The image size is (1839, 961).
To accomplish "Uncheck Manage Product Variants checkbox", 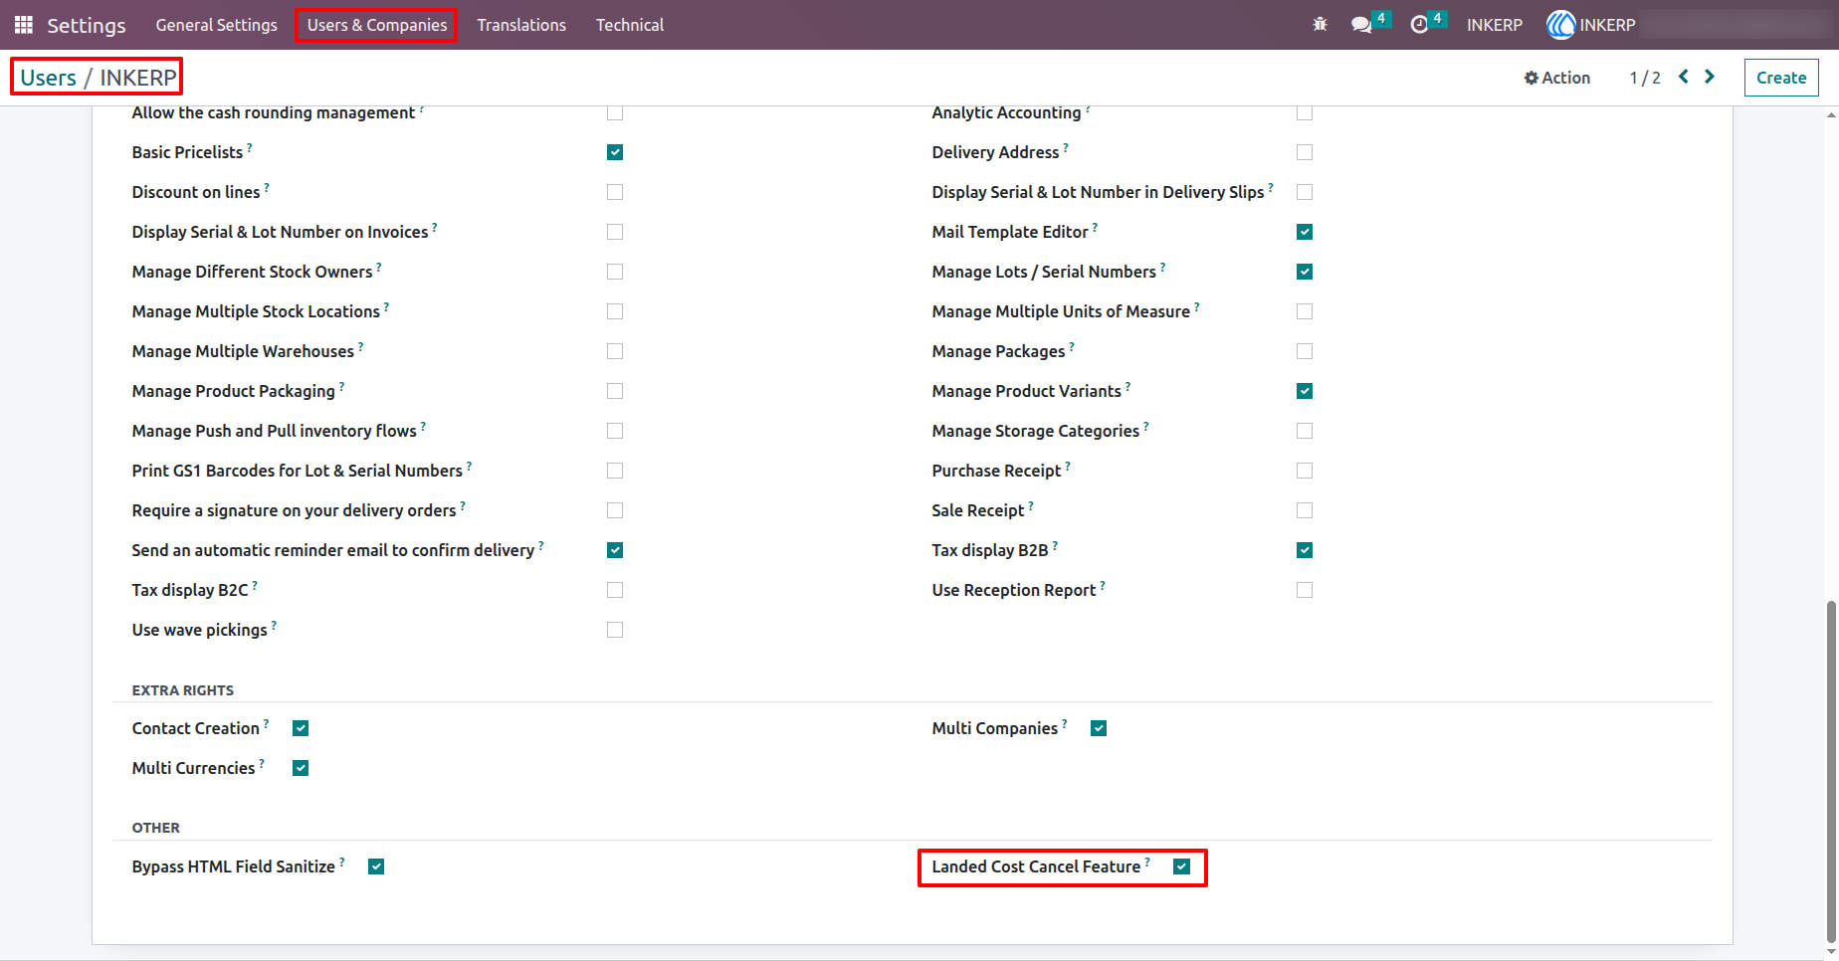I will [1305, 391].
